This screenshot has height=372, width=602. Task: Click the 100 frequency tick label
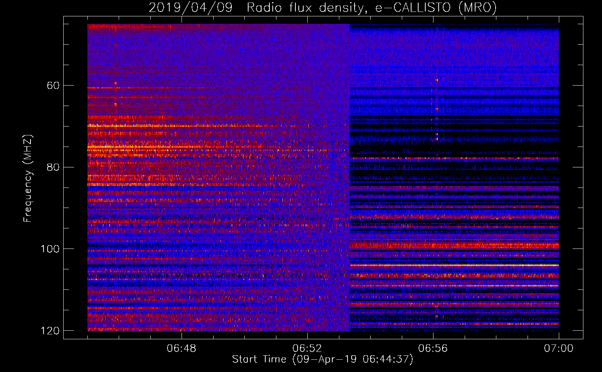pyautogui.click(x=50, y=249)
